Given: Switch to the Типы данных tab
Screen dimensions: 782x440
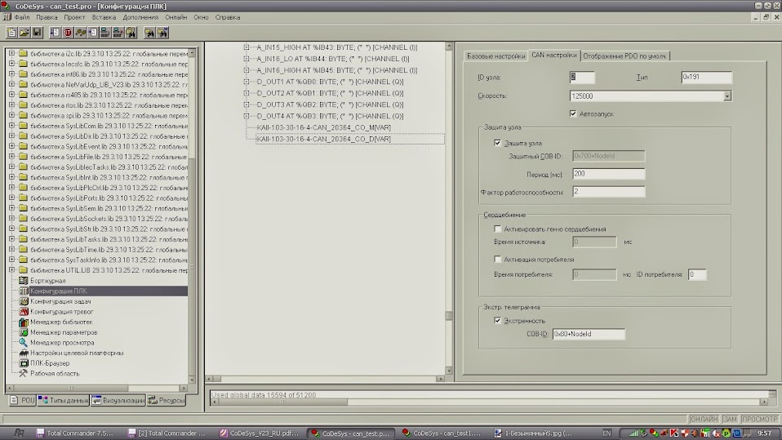Looking at the screenshot, I should click(64, 400).
